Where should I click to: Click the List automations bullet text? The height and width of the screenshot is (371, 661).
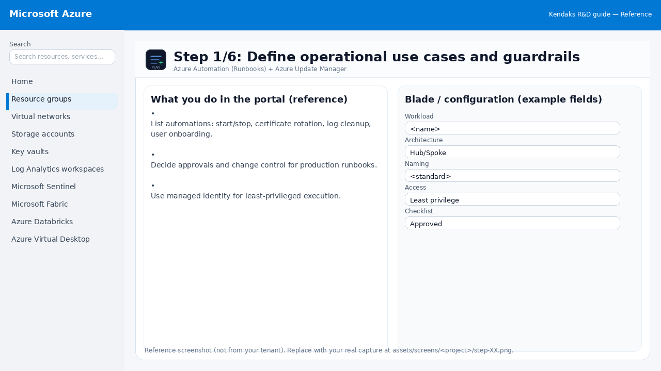point(261,129)
